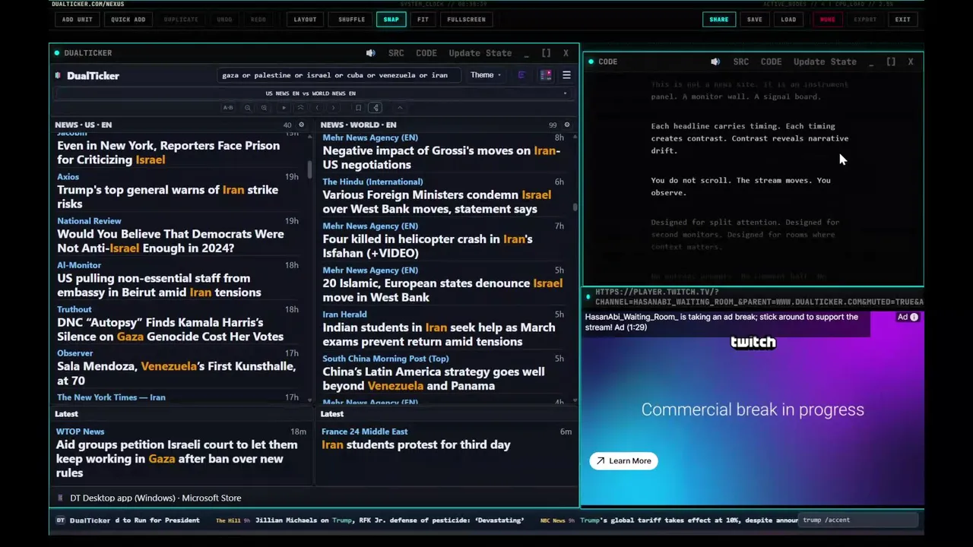Viewport: 973px width, 547px height.
Task: Open US pulling non-essential staff Beirut headline
Action: tap(159, 285)
